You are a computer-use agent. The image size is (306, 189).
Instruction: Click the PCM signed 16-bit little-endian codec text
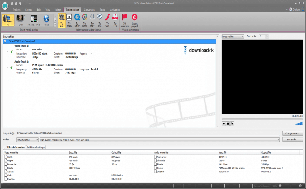[48, 65]
